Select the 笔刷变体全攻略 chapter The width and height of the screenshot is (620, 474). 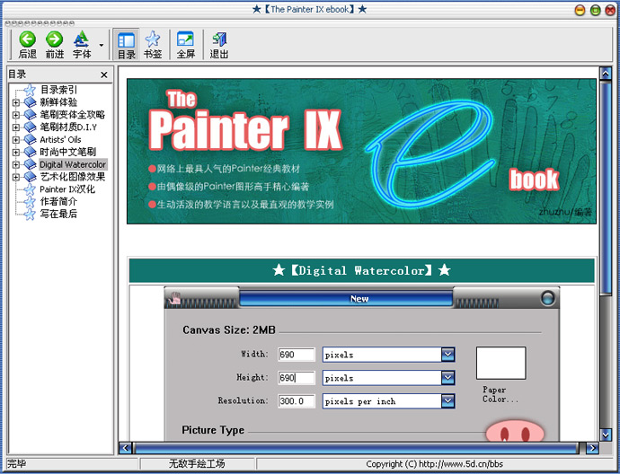(73, 115)
